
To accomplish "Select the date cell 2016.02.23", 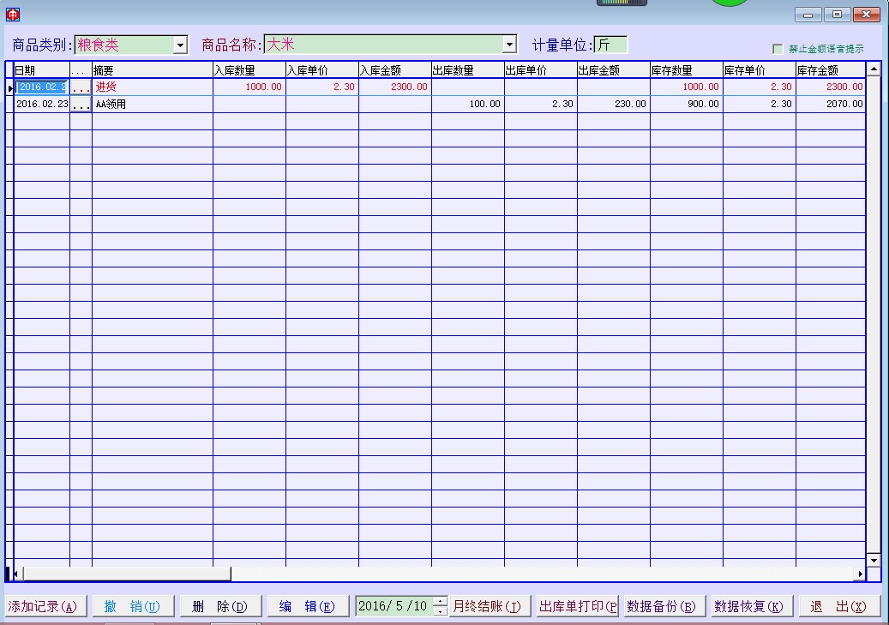I will coord(42,105).
